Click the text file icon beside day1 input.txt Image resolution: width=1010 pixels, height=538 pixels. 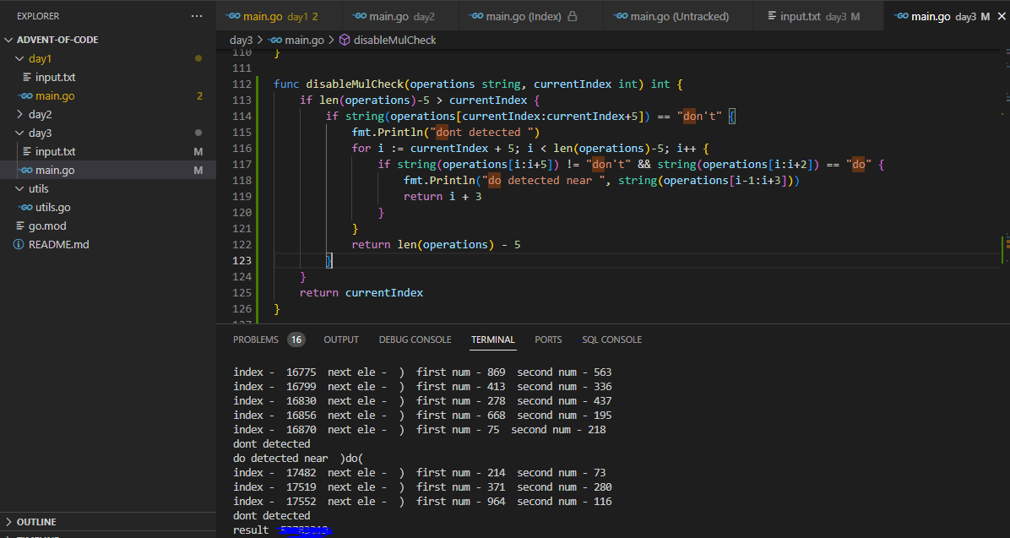coord(27,78)
